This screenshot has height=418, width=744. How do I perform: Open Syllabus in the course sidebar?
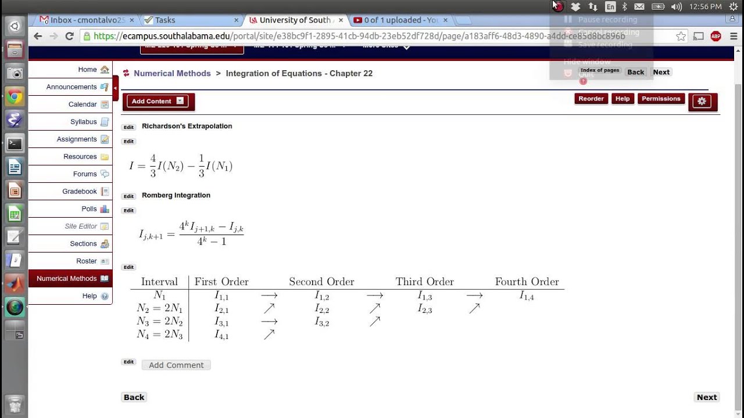click(x=70, y=121)
